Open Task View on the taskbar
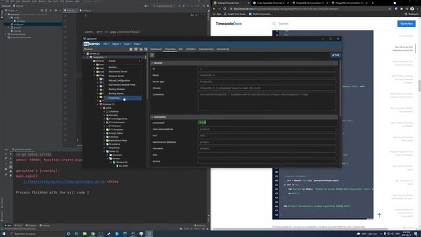This screenshot has height=237, width=421. [76, 234]
